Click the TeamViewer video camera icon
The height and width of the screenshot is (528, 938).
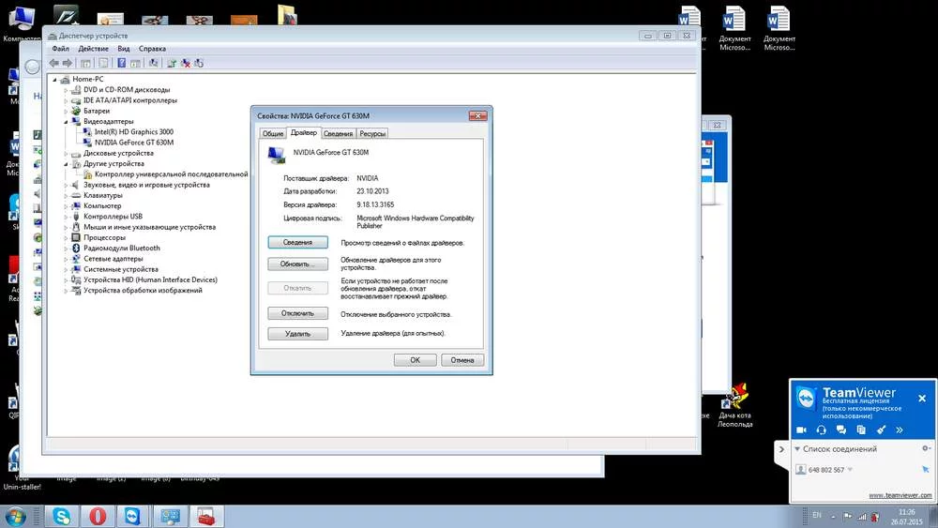(802, 430)
